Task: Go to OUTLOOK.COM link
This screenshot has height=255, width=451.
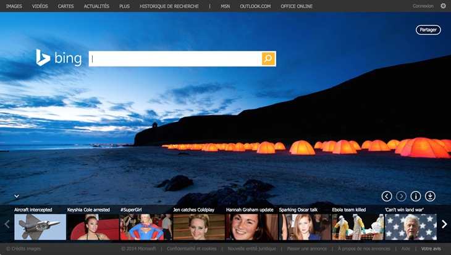Action: (255, 6)
